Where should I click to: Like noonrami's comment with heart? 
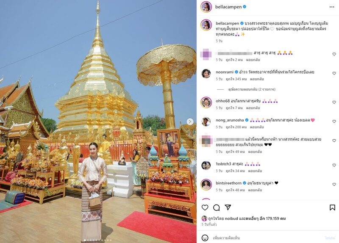334,73
